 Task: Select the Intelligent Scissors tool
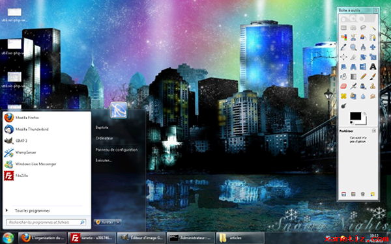tap(353, 37)
